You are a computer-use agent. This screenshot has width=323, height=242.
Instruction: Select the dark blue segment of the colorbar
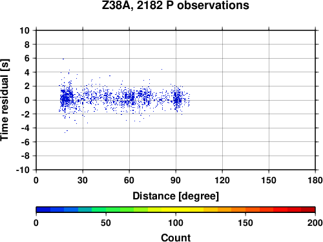pyautogui.click(x=43, y=210)
